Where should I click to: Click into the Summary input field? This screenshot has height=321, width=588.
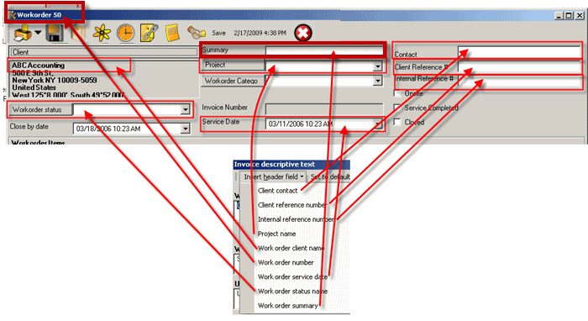coord(324,50)
